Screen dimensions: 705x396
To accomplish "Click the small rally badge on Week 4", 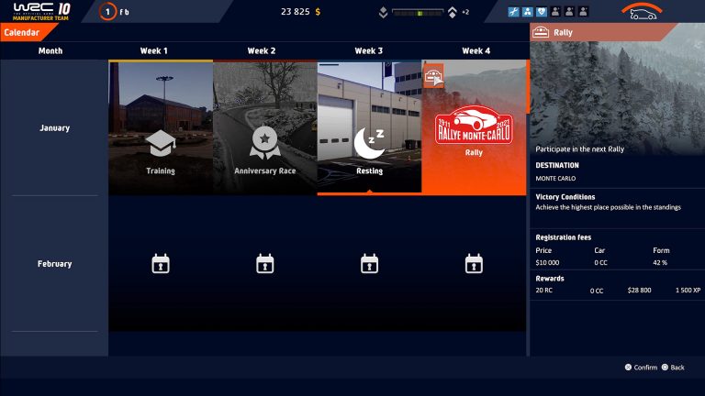I will point(433,76).
